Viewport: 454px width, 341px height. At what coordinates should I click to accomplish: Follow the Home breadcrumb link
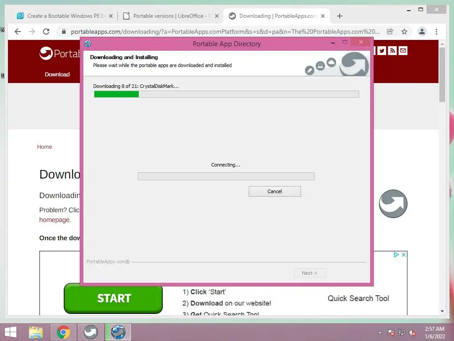44,147
